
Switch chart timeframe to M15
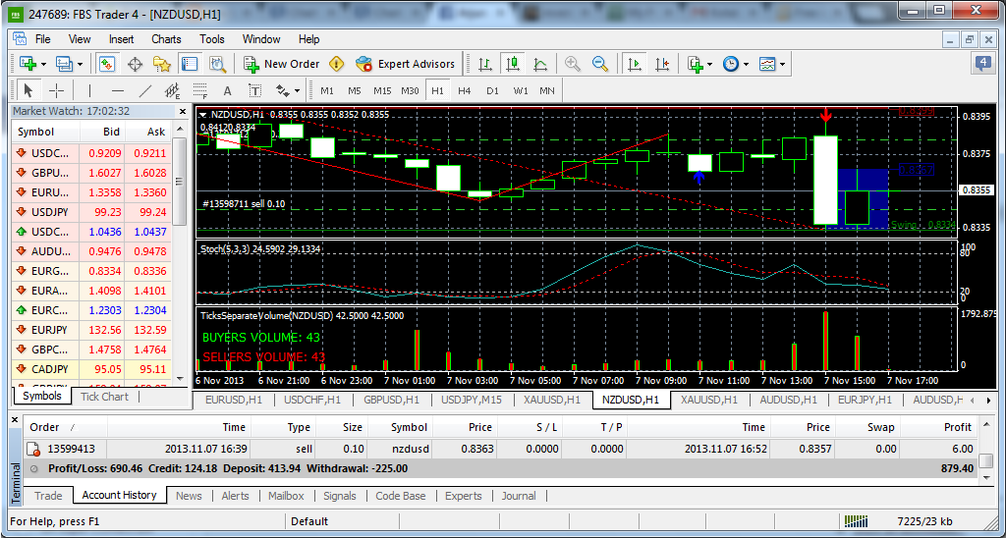(382, 90)
